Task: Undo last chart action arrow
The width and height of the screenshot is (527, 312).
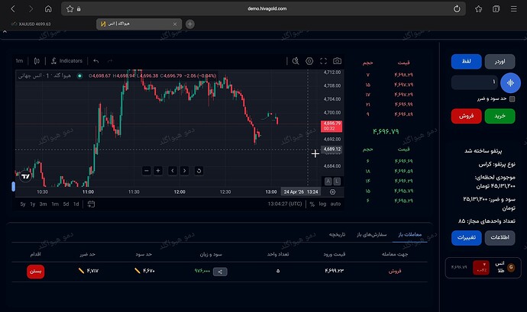Action: pyautogui.click(x=96, y=61)
